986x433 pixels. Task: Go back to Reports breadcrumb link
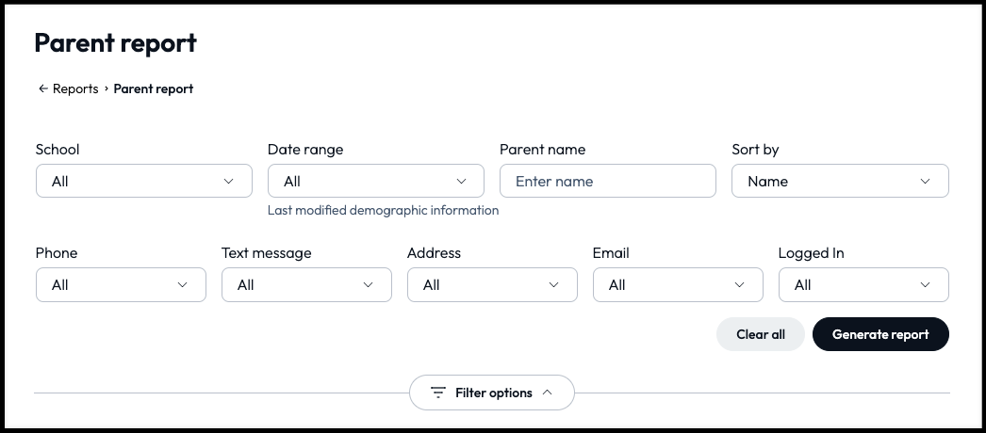[75, 88]
